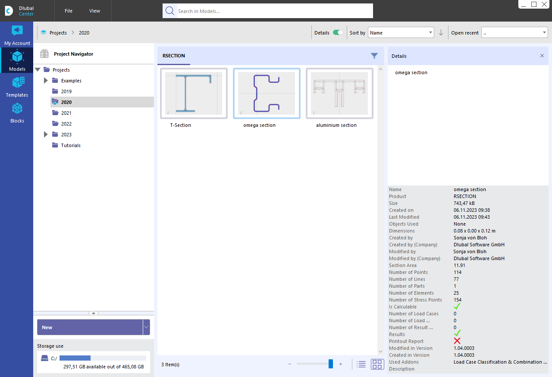The image size is (552, 377).
Task: Click the 'omega section' description text in Details
Action: click(411, 72)
